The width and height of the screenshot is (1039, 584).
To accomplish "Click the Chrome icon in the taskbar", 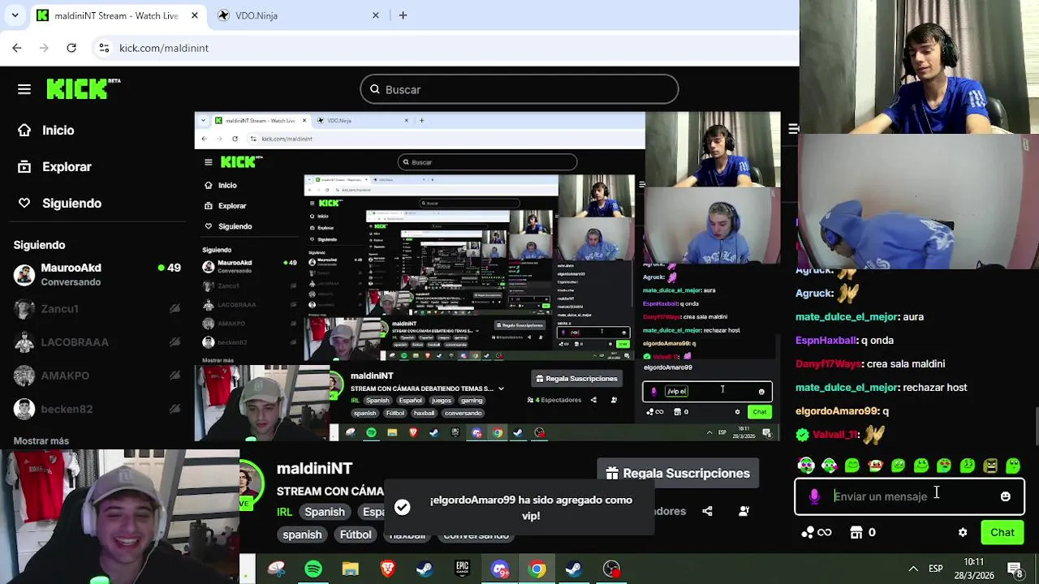I will [x=537, y=569].
